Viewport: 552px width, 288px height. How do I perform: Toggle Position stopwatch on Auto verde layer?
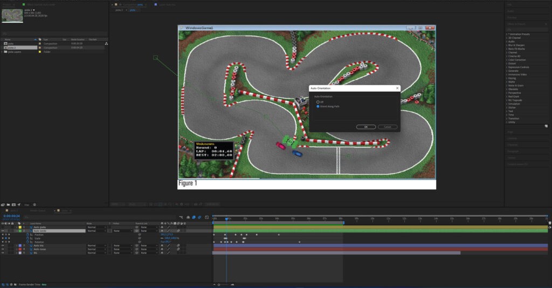click(x=28, y=235)
